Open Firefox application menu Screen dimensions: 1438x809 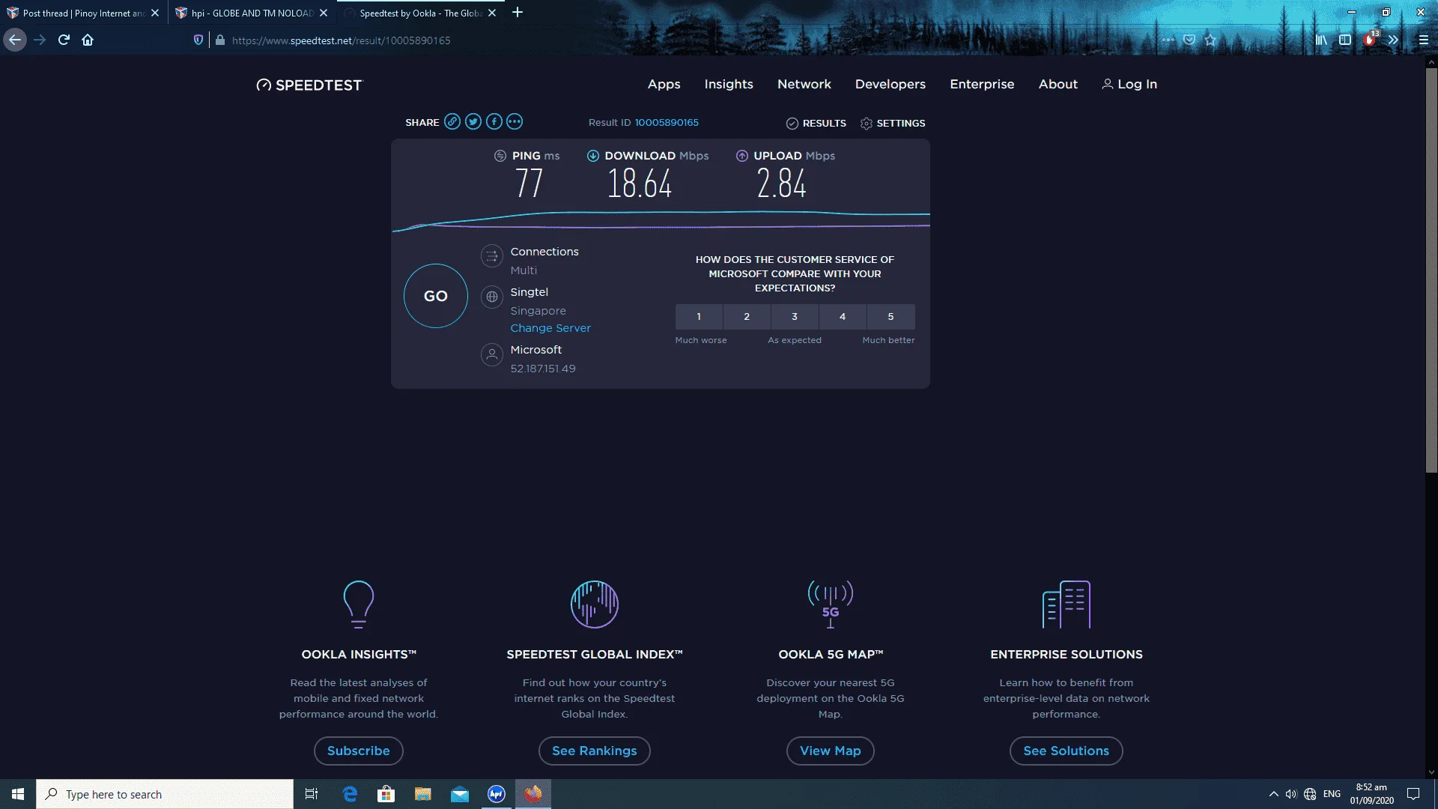click(x=1424, y=40)
